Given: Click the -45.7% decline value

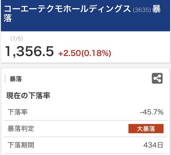Looking at the screenshot, I should 152,112.
